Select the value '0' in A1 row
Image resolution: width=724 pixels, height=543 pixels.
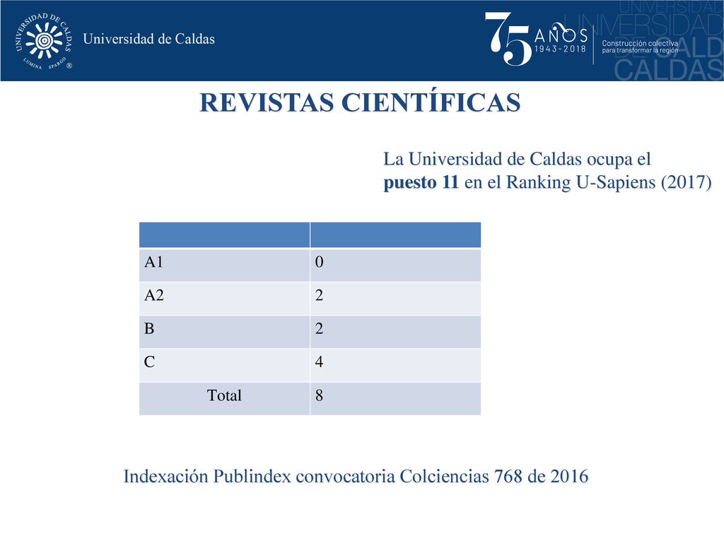click(x=396, y=265)
